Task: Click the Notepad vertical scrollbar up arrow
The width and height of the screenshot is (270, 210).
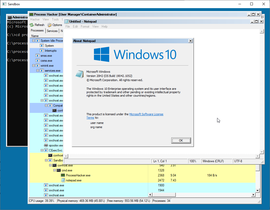Action: click(x=262, y=31)
